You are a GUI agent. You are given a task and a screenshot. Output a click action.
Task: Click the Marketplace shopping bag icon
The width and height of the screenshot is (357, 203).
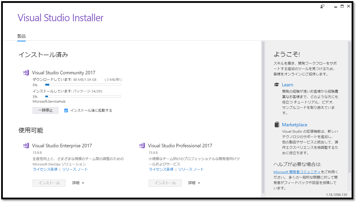coord(277,125)
